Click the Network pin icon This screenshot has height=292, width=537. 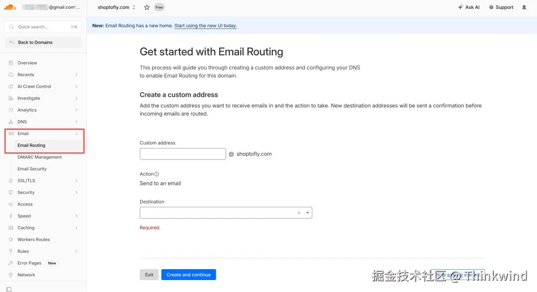point(10,275)
